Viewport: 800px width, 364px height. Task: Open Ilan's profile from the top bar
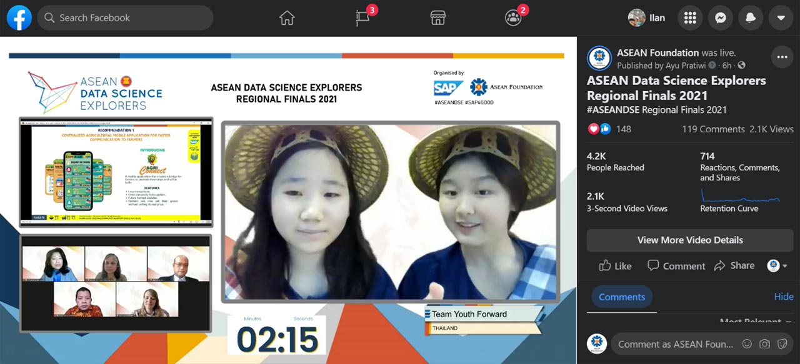click(647, 17)
